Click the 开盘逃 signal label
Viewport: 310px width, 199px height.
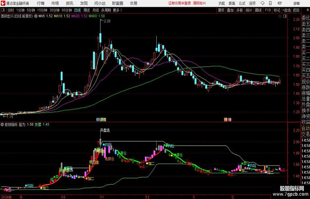105,130
